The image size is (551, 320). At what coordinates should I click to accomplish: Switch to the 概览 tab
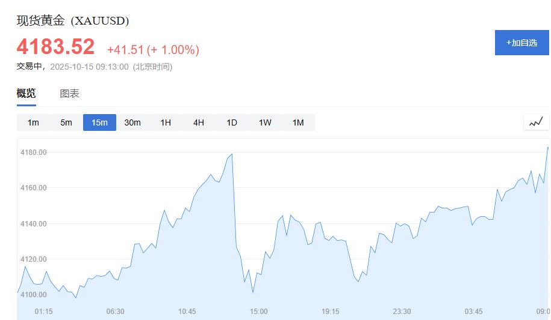coord(26,93)
